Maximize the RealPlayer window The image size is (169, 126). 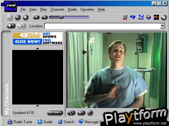click(x=159, y=3)
